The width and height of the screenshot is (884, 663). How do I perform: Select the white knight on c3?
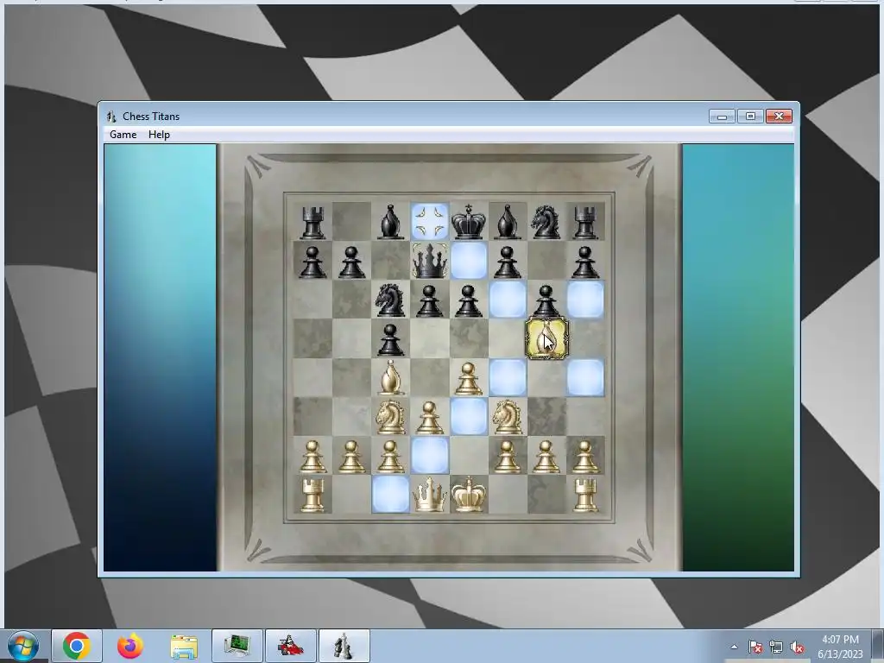(391, 417)
